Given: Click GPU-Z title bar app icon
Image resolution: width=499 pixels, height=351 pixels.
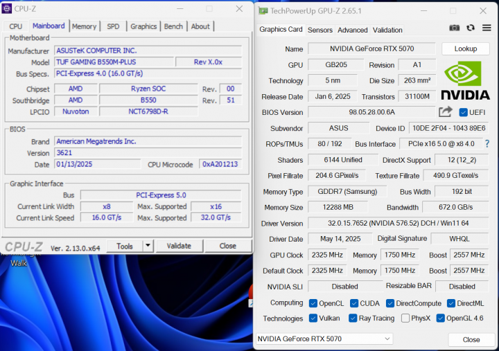Looking at the screenshot, I should (x=263, y=11).
